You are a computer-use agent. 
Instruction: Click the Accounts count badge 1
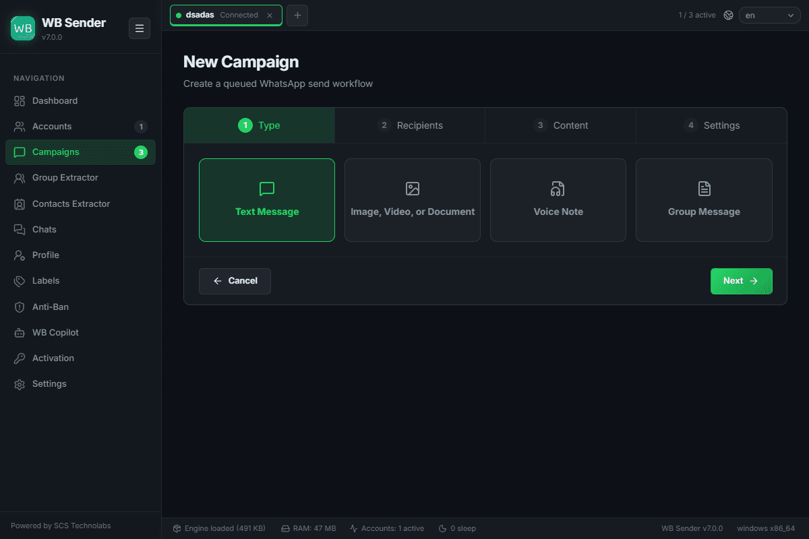(x=141, y=127)
